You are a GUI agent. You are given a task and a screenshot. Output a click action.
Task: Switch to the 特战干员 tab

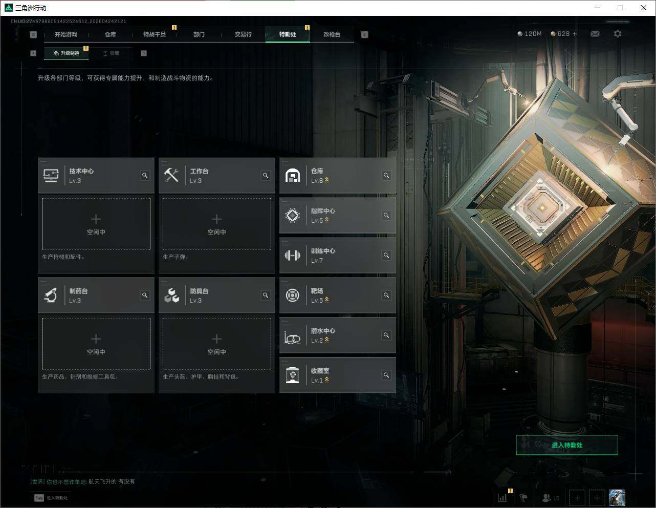pos(155,34)
